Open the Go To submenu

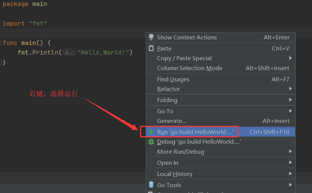(x=165, y=111)
